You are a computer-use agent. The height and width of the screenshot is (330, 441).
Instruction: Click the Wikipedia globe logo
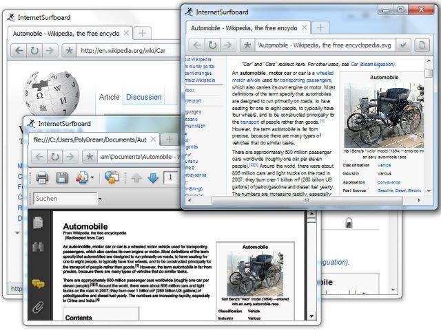coord(52,93)
